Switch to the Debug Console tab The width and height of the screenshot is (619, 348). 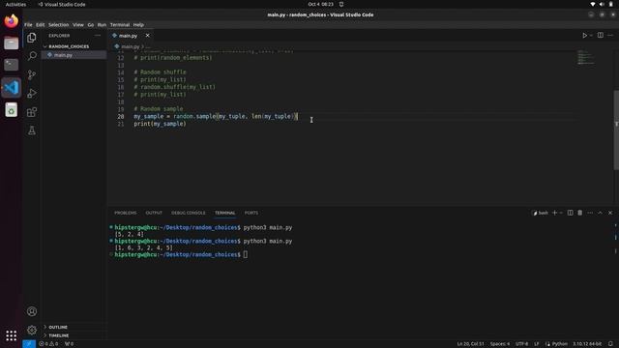[188, 213]
